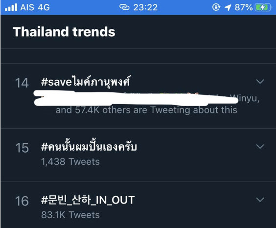Expand options for #saveไมค์ภานุพงศ์ trend
Image resolution: width=276 pixels, height=228 pixels.
click(260, 81)
